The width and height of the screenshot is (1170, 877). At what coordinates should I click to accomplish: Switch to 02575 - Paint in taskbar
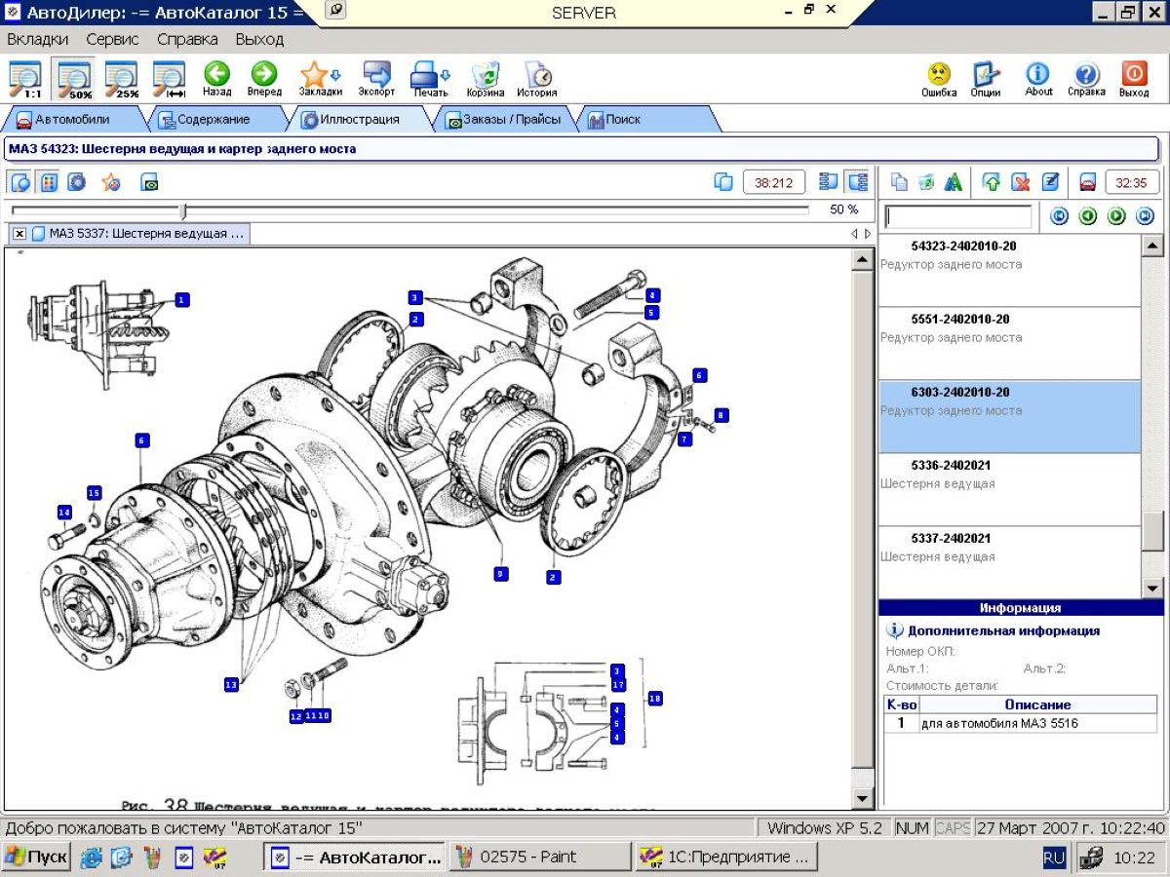click(x=539, y=858)
